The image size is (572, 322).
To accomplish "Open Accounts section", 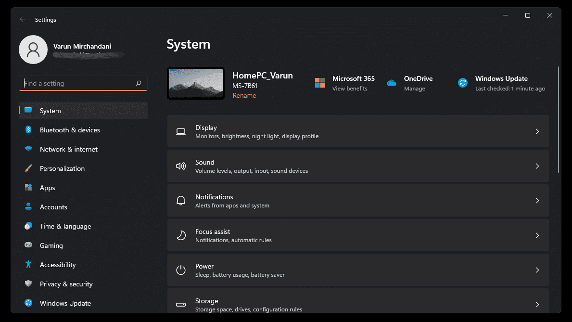I will coord(83,207).
